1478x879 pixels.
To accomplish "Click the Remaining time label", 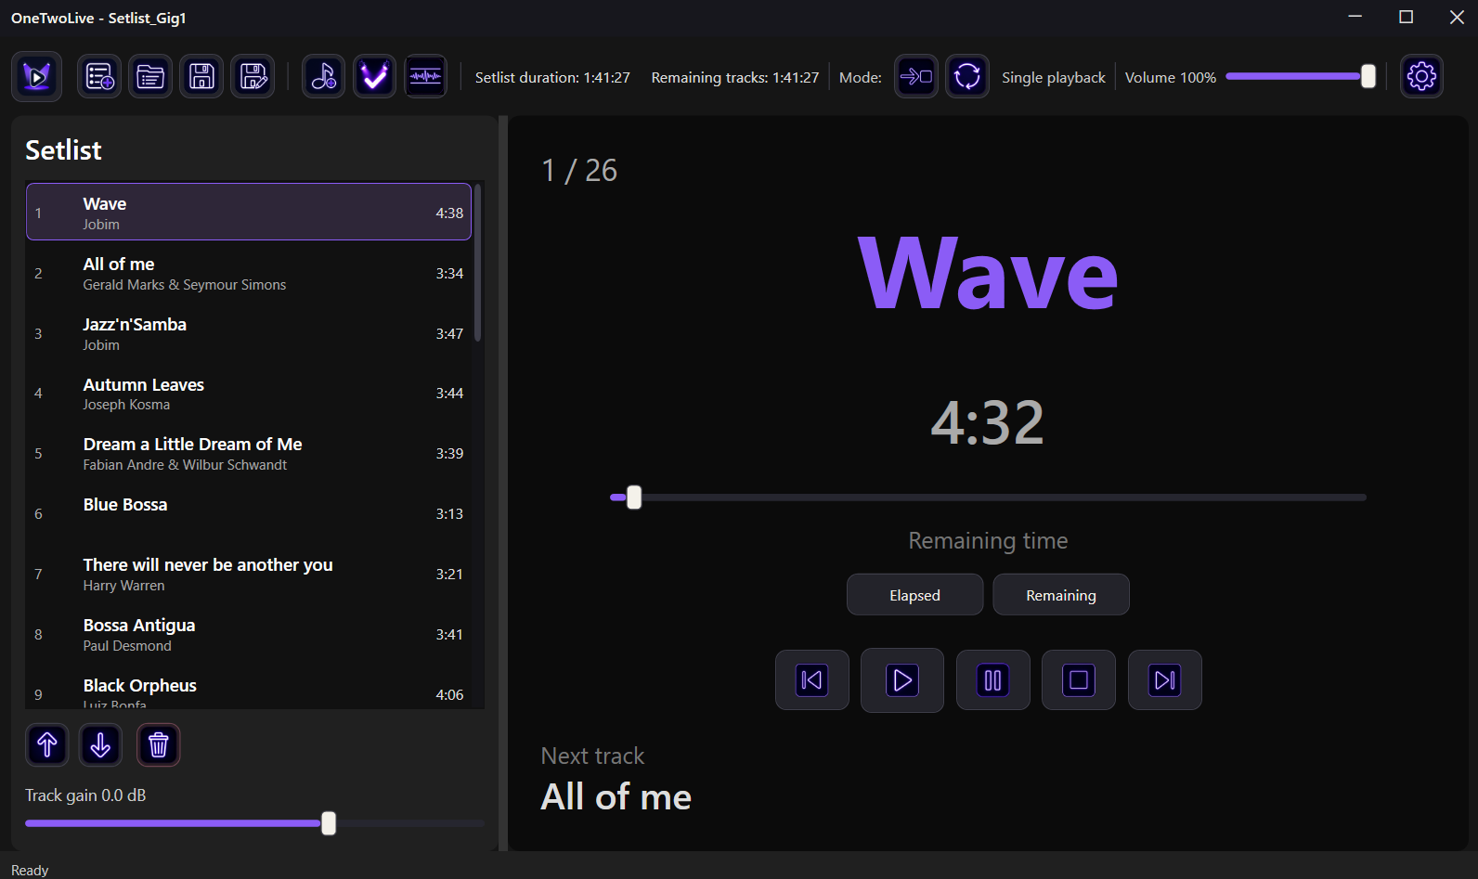I will (x=988, y=541).
